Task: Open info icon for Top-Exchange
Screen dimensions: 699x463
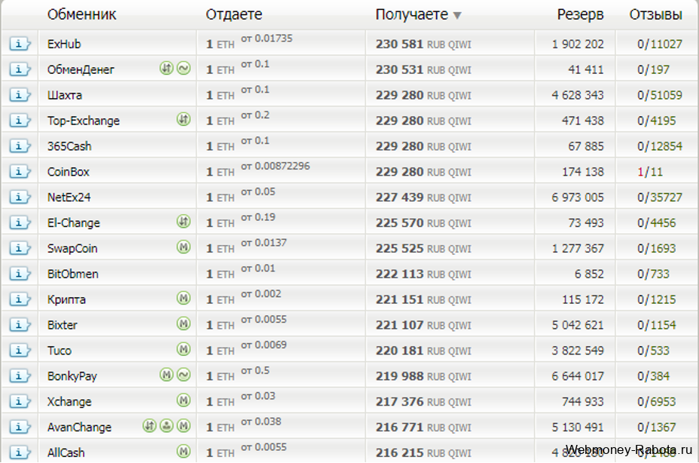Action: 20,120
